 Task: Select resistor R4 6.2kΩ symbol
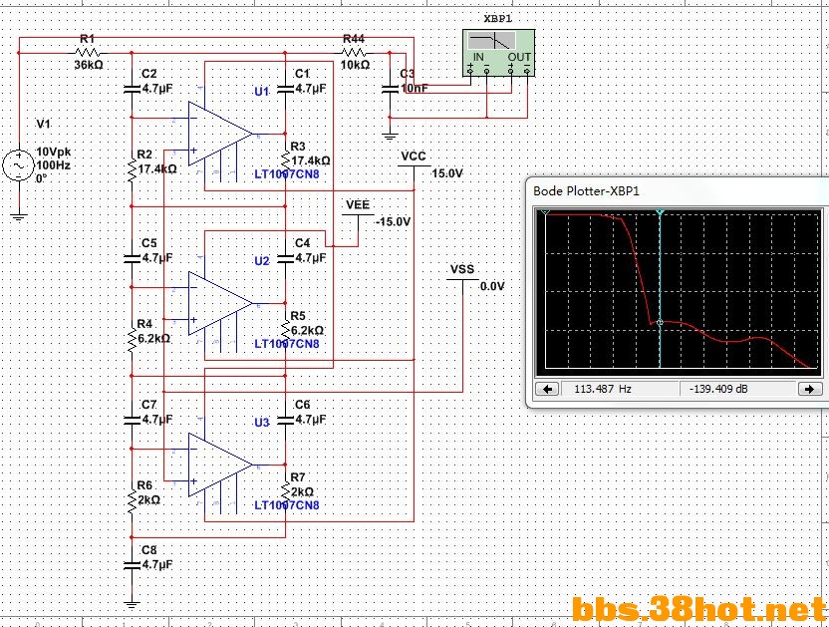click(x=132, y=339)
